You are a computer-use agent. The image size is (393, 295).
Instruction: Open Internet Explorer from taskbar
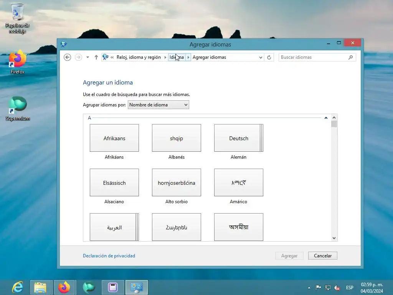click(18, 287)
